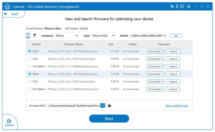
Task: Click Import in the second 12.4.1 row
Action: click(x=173, y=74)
